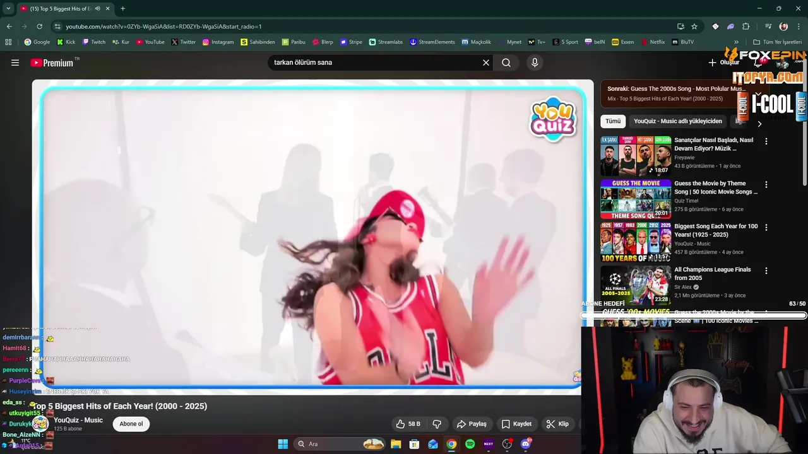808x454 pixels.
Task: Subscribe using the Abone ol button
Action: pos(131,424)
